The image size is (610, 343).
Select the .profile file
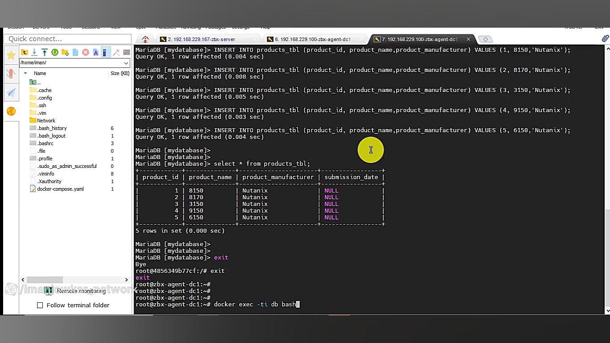click(41, 159)
